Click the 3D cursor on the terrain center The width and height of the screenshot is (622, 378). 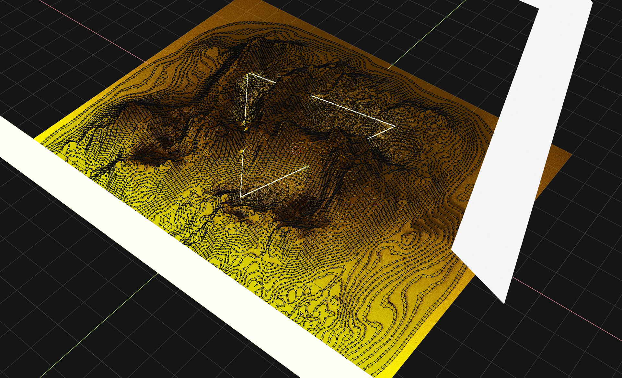coord(296,150)
